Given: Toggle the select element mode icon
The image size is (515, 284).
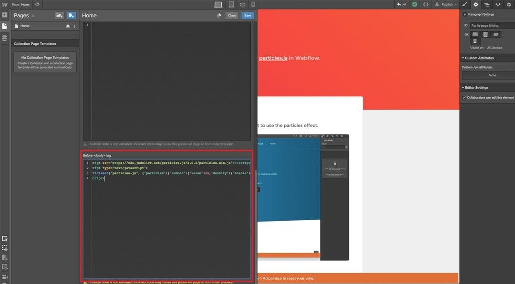Looking at the screenshot, I should (x=5, y=239).
